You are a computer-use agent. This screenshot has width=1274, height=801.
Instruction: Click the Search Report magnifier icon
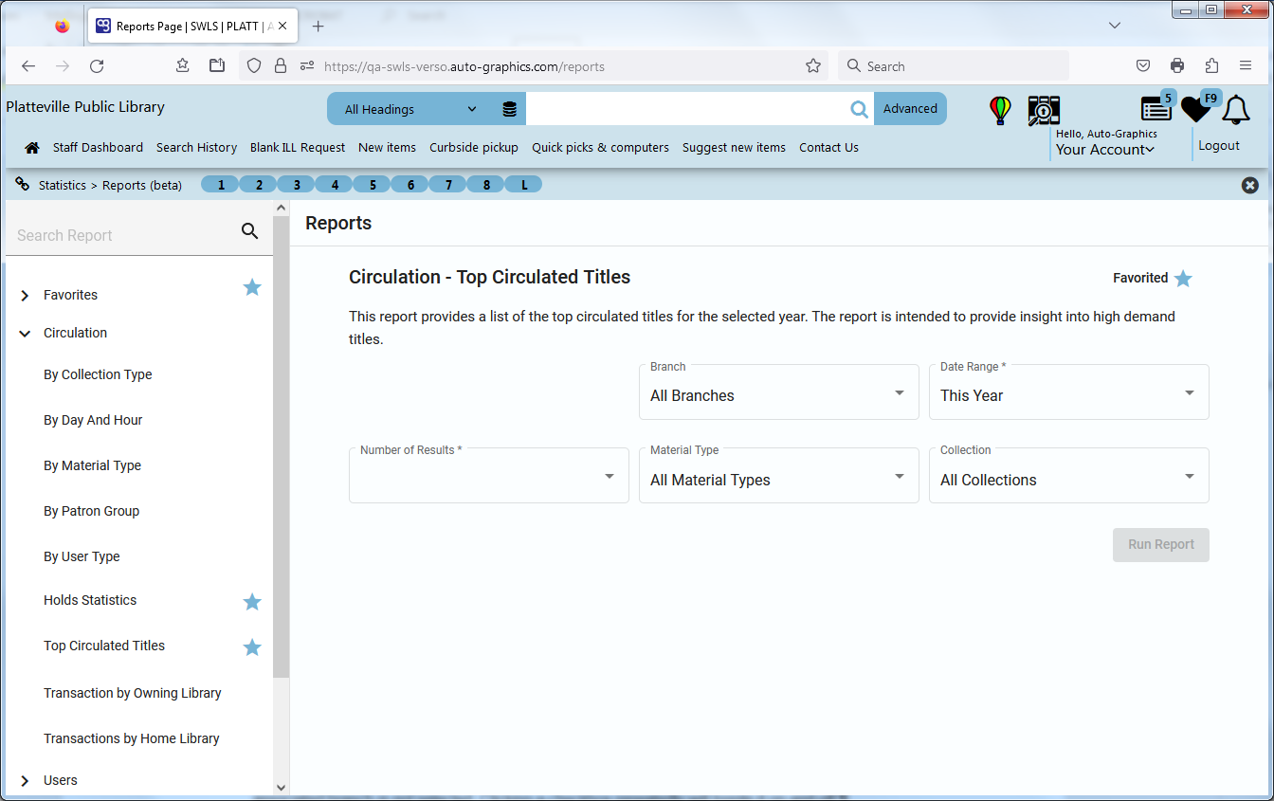point(249,230)
